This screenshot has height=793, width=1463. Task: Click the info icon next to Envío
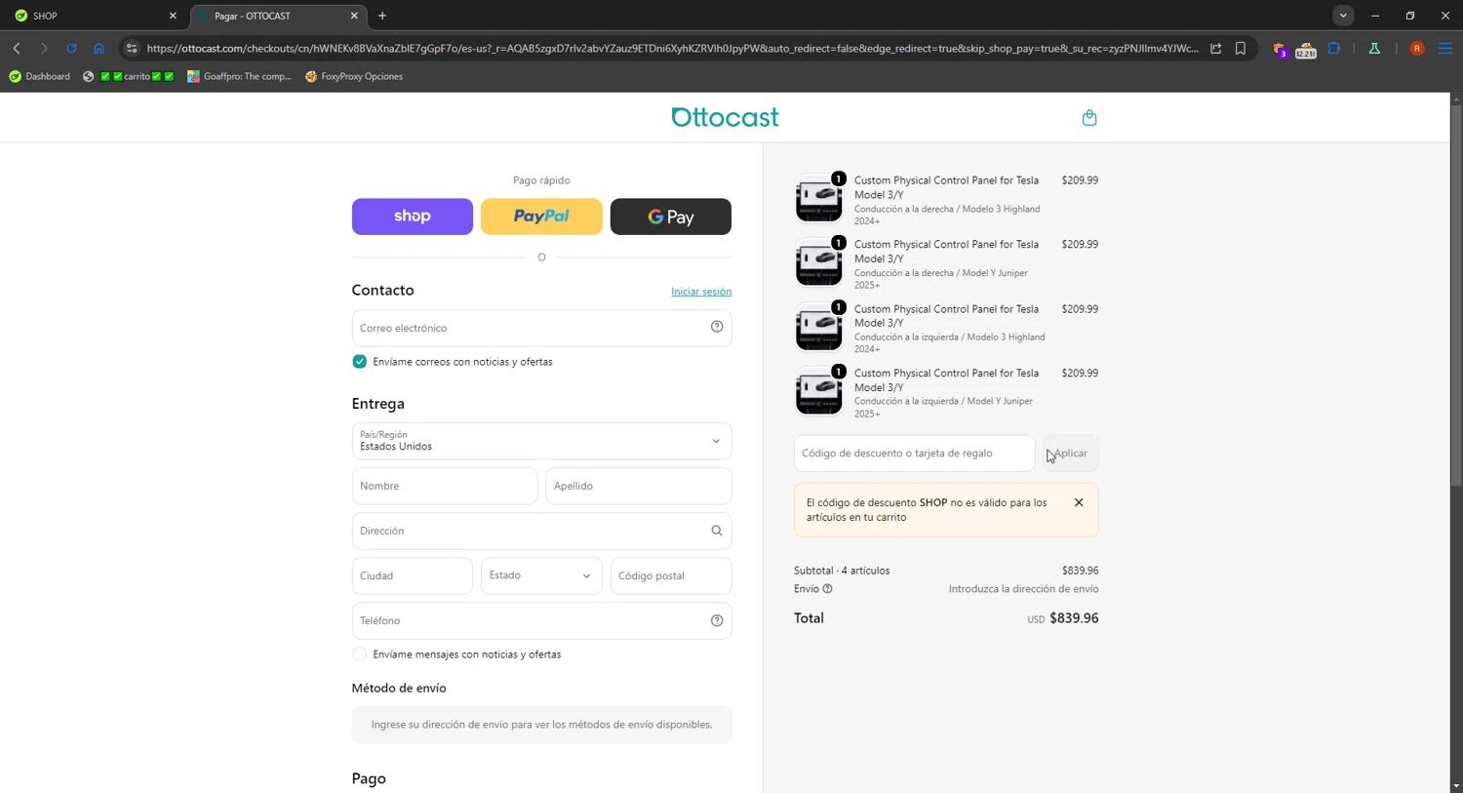point(827,589)
